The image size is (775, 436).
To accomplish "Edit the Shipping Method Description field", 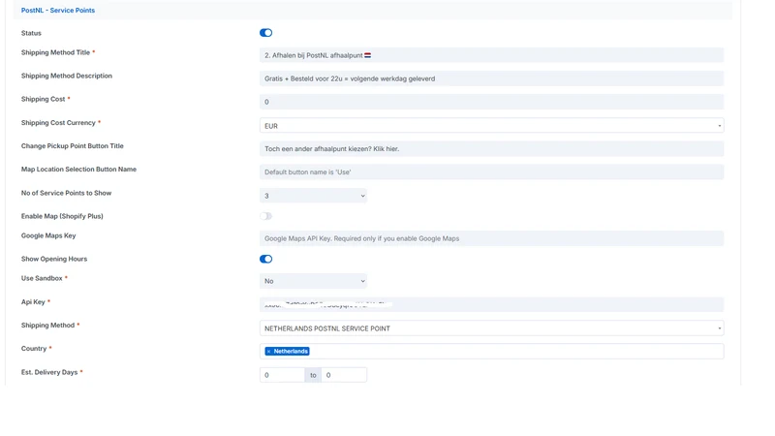I will point(491,78).
